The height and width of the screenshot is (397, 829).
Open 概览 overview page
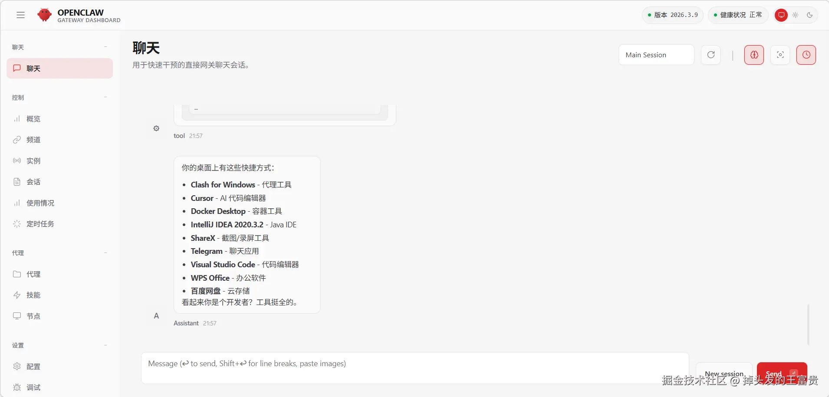(60, 119)
